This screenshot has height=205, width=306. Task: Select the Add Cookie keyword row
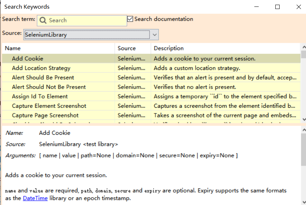(27, 58)
